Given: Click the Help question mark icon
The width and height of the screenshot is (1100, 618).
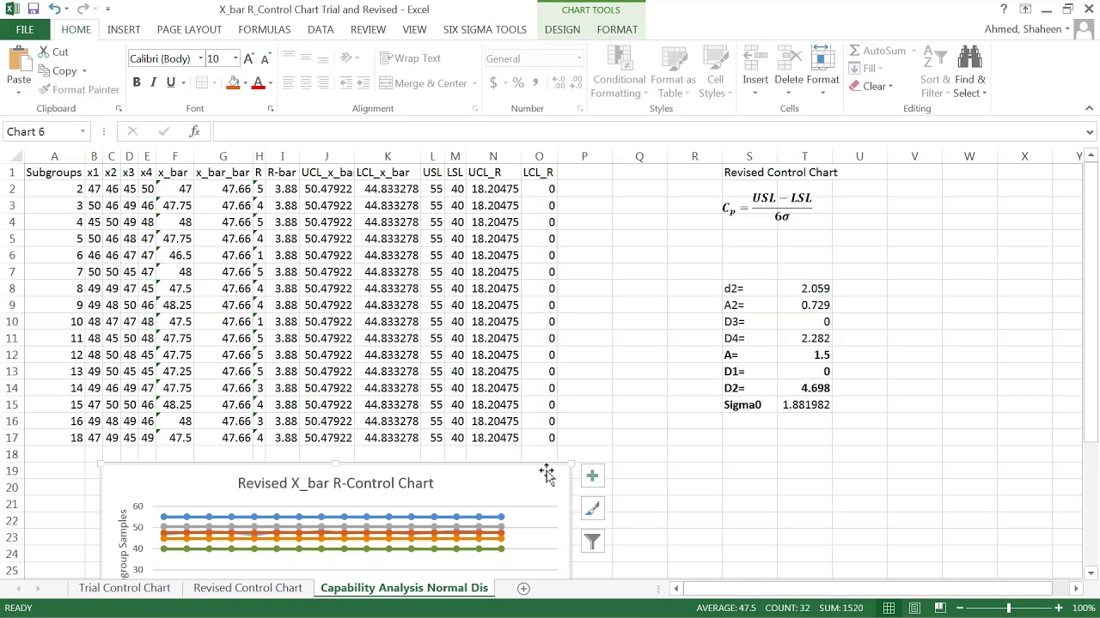Looking at the screenshot, I should point(1003,9).
